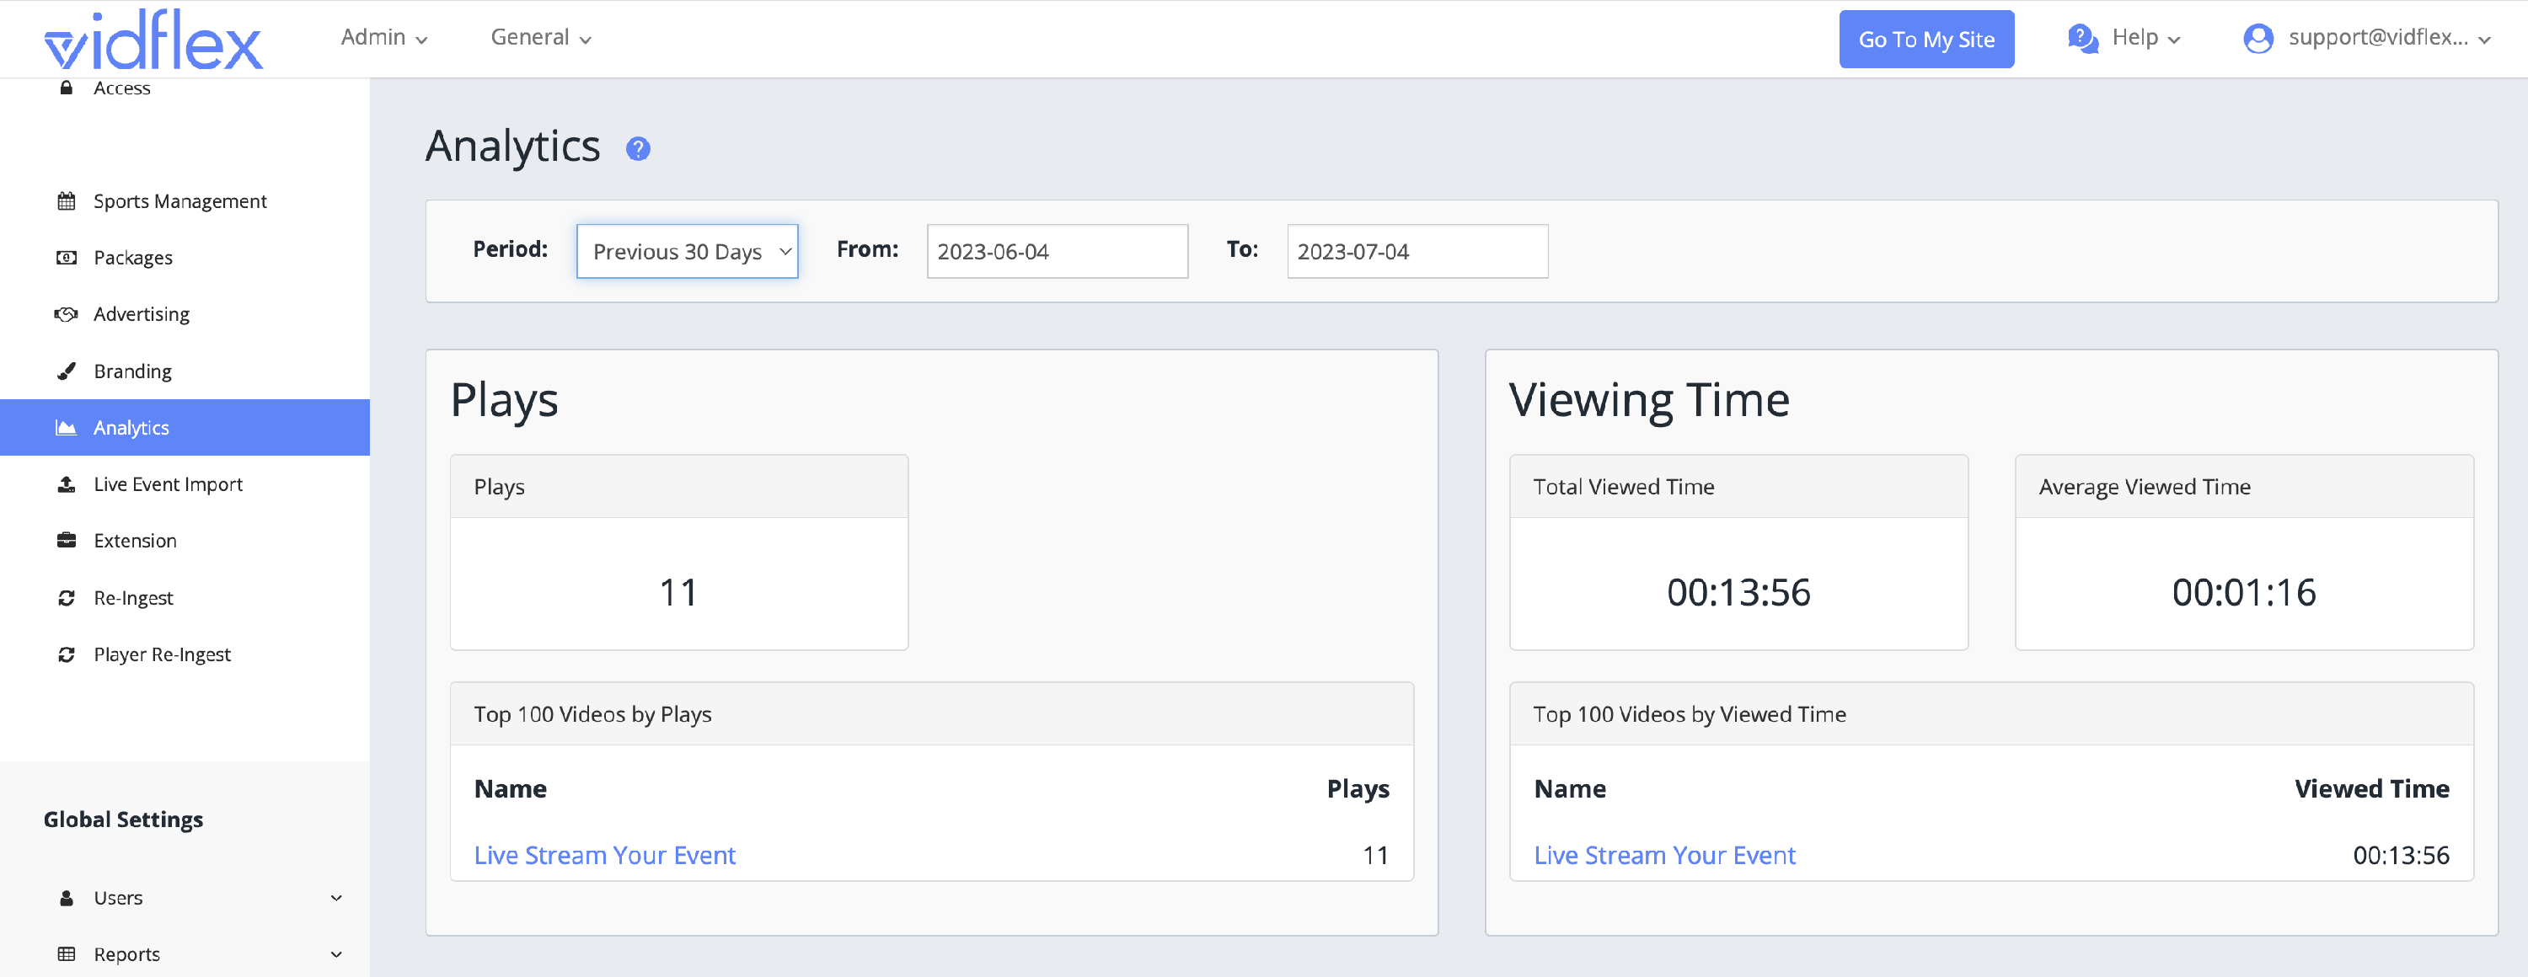The width and height of the screenshot is (2528, 977).
Task: Click the vidflex logo
Action: [x=153, y=41]
